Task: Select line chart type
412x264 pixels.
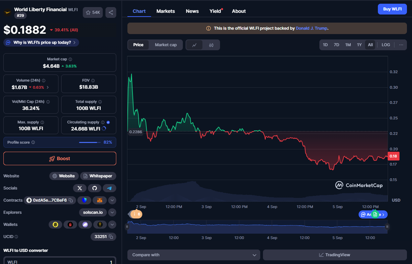Action: pos(194,45)
